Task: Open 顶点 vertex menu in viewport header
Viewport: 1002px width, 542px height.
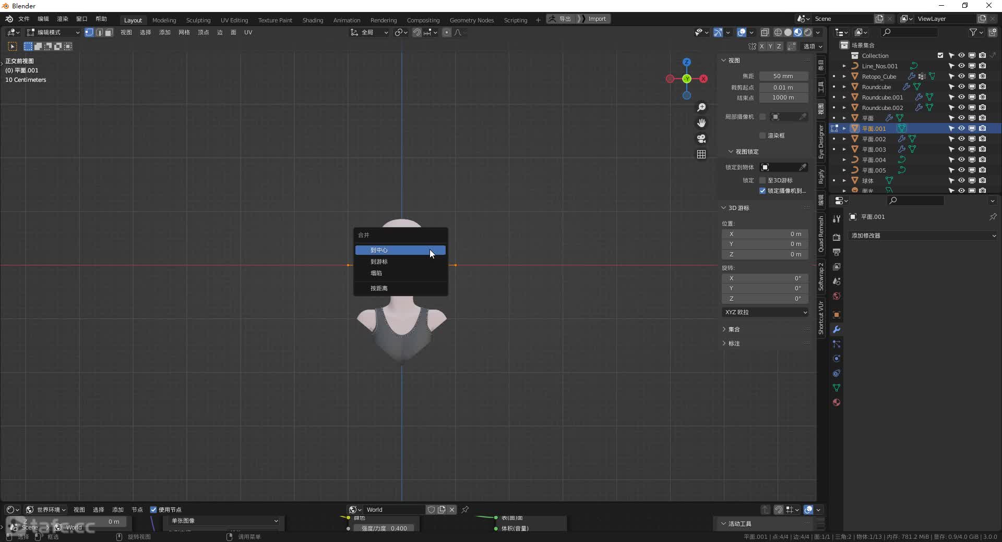Action: point(203,32)
